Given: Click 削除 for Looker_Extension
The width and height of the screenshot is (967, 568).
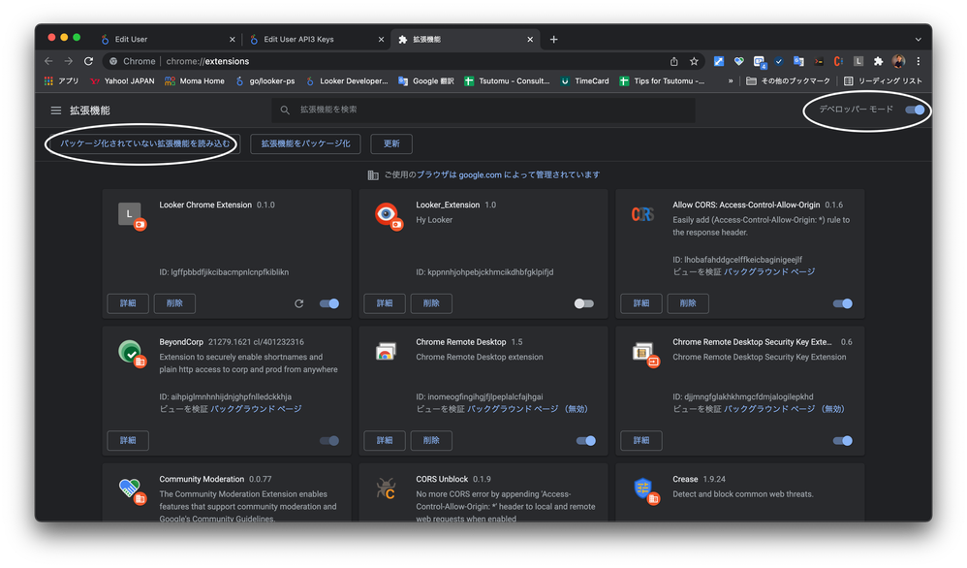Looking at the screenshot, I should tap(431, 303).
